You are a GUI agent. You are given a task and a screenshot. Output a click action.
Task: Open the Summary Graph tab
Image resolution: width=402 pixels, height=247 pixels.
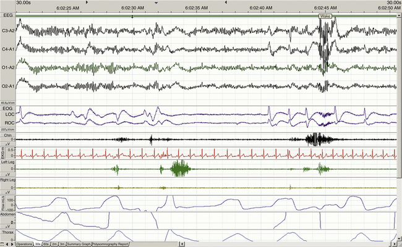pyautogui.click(x=79, y=244)
